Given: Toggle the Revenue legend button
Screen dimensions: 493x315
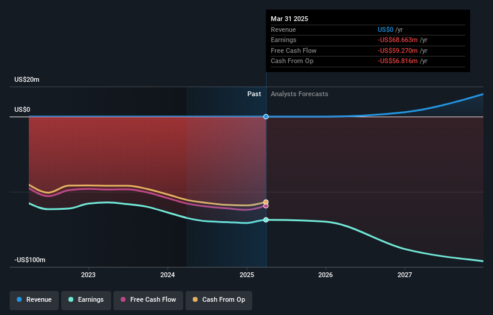Looking at the screenshot, I should pyautogui.click(x=34, y=300).
